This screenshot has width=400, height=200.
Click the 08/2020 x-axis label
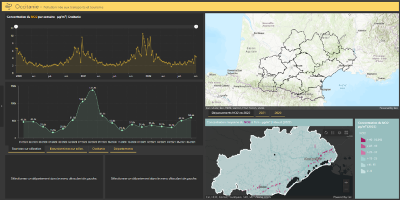click(x=93, y=142)
